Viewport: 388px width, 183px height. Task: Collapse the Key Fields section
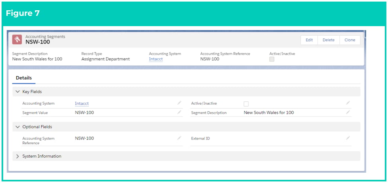(17, 91)
